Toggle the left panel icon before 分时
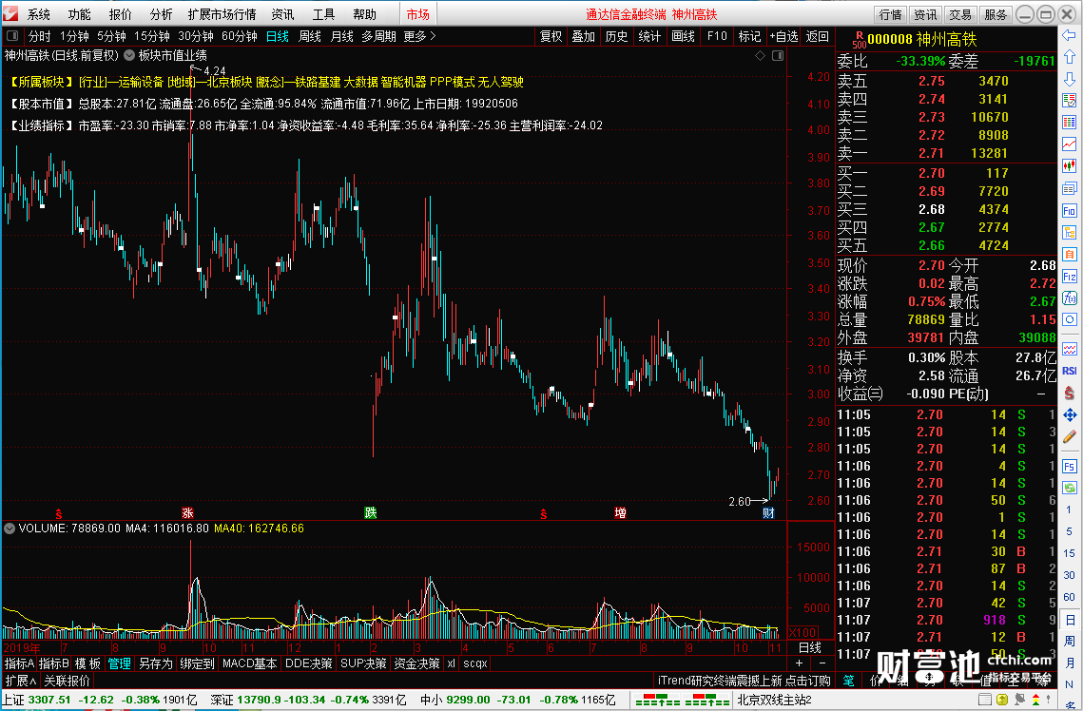 (x=11, y=36)
